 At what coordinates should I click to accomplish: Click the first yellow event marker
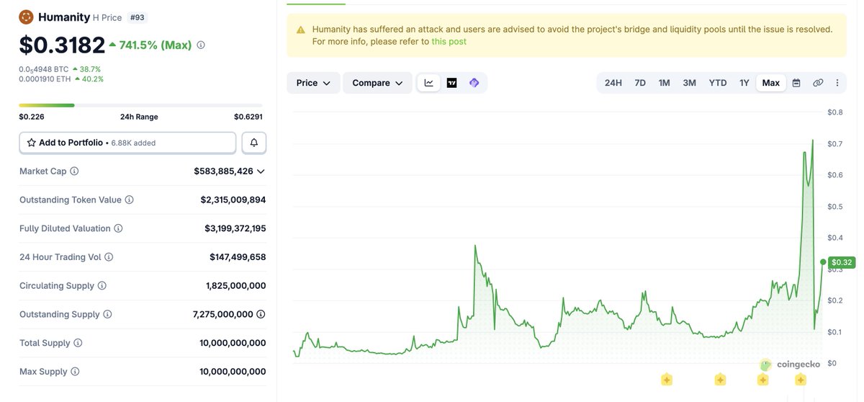click(x=667, y=380)
